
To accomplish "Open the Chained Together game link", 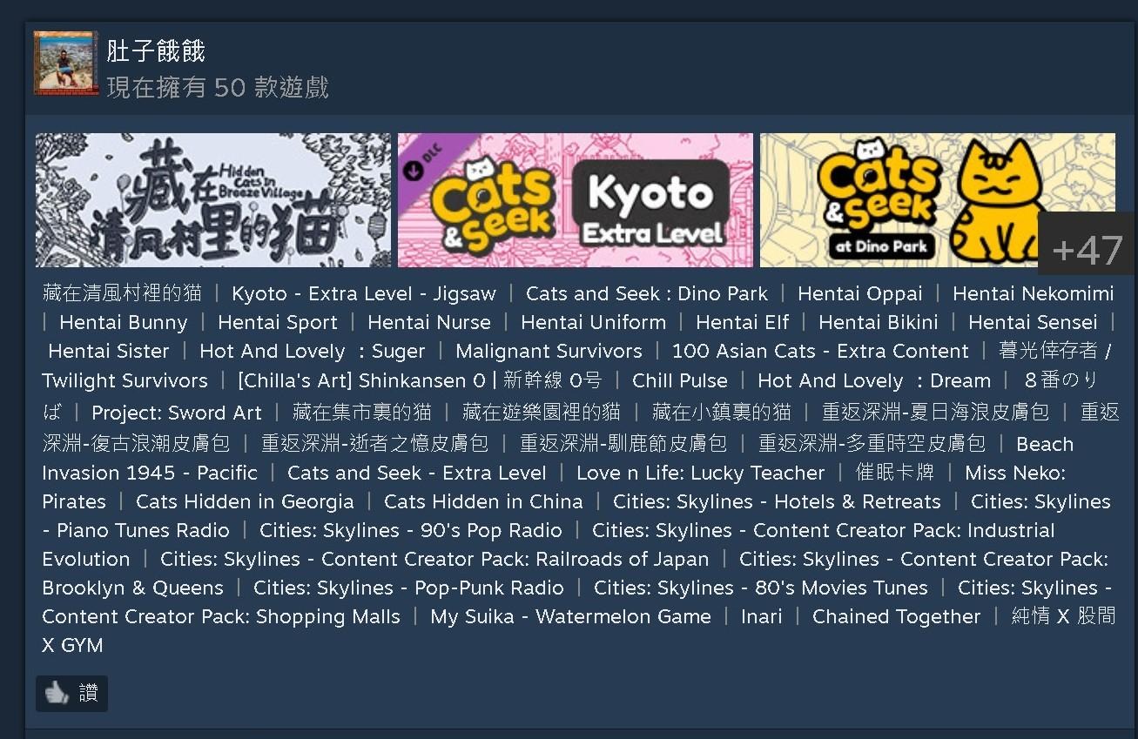I will 896,616.
